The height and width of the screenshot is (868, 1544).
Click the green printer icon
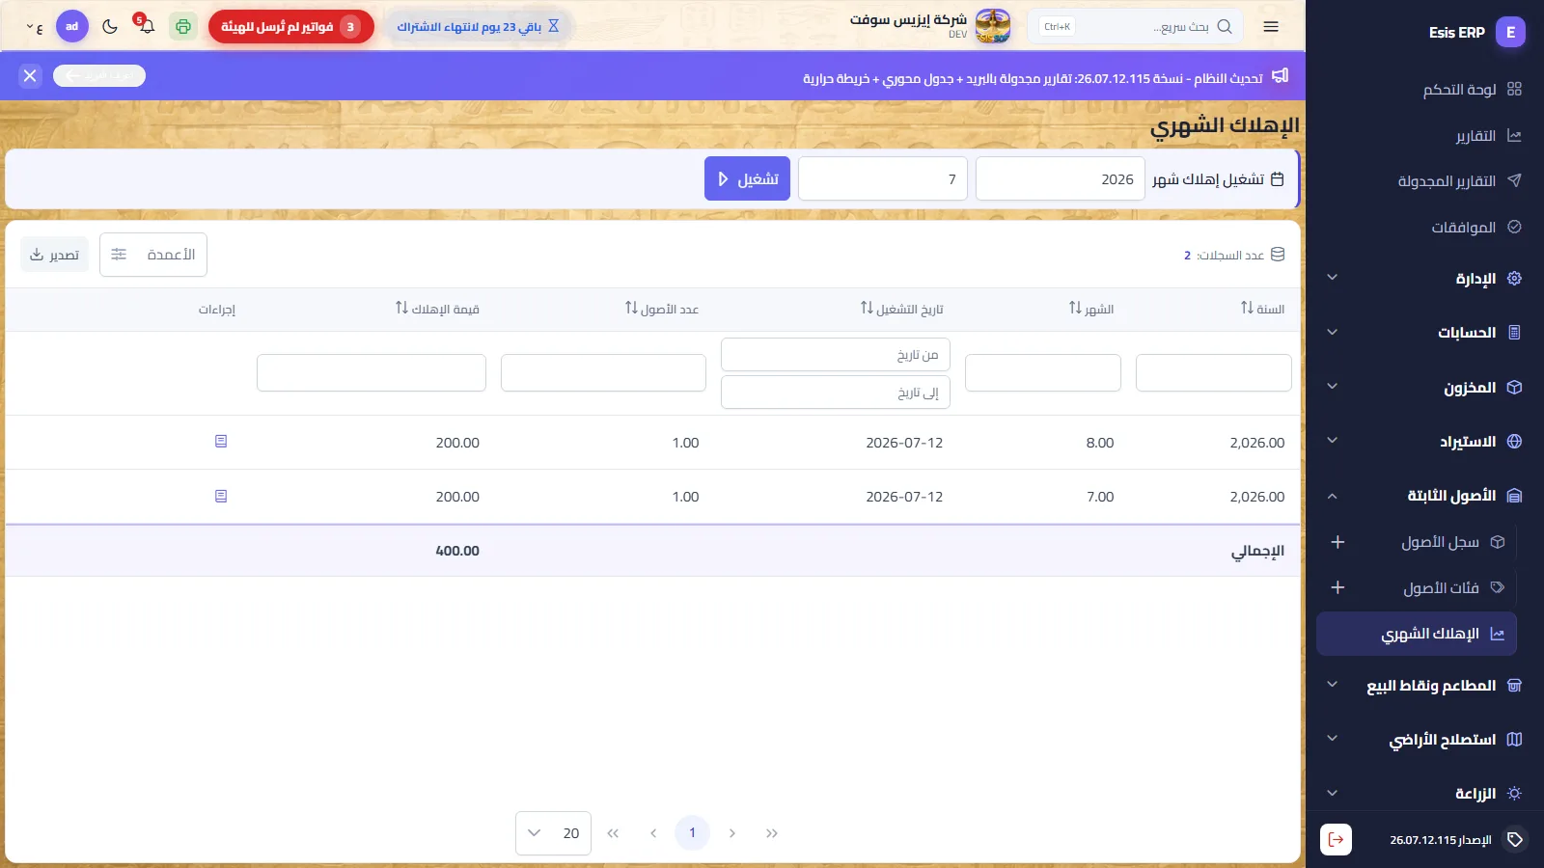click(x=182, y=26)
